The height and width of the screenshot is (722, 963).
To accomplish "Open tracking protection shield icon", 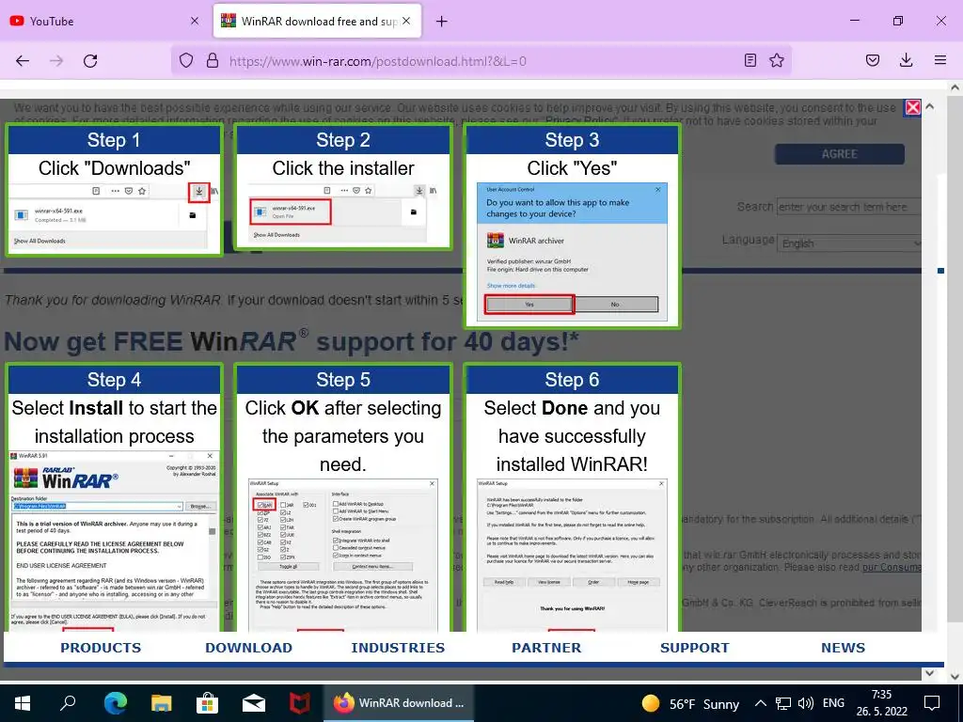I will 186,61.
